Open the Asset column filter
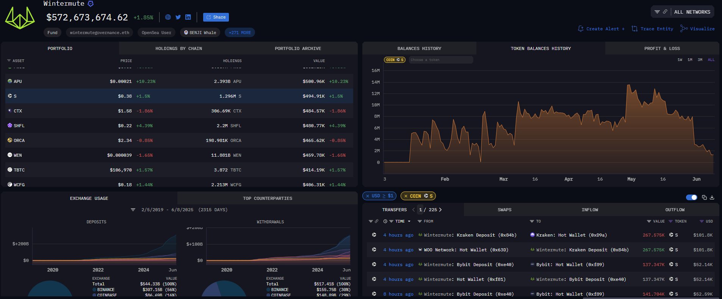The width and height of the screenshot is (722, 299). pos(9,61)
